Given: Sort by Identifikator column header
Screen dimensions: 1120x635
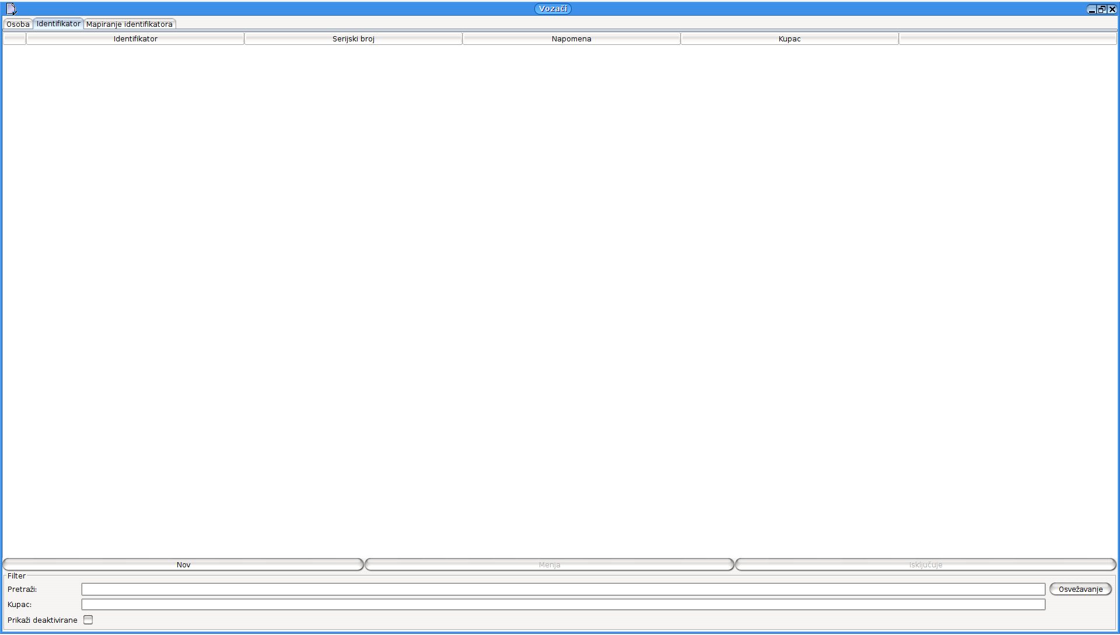Looking at the screenshot, I should [135, 38].
